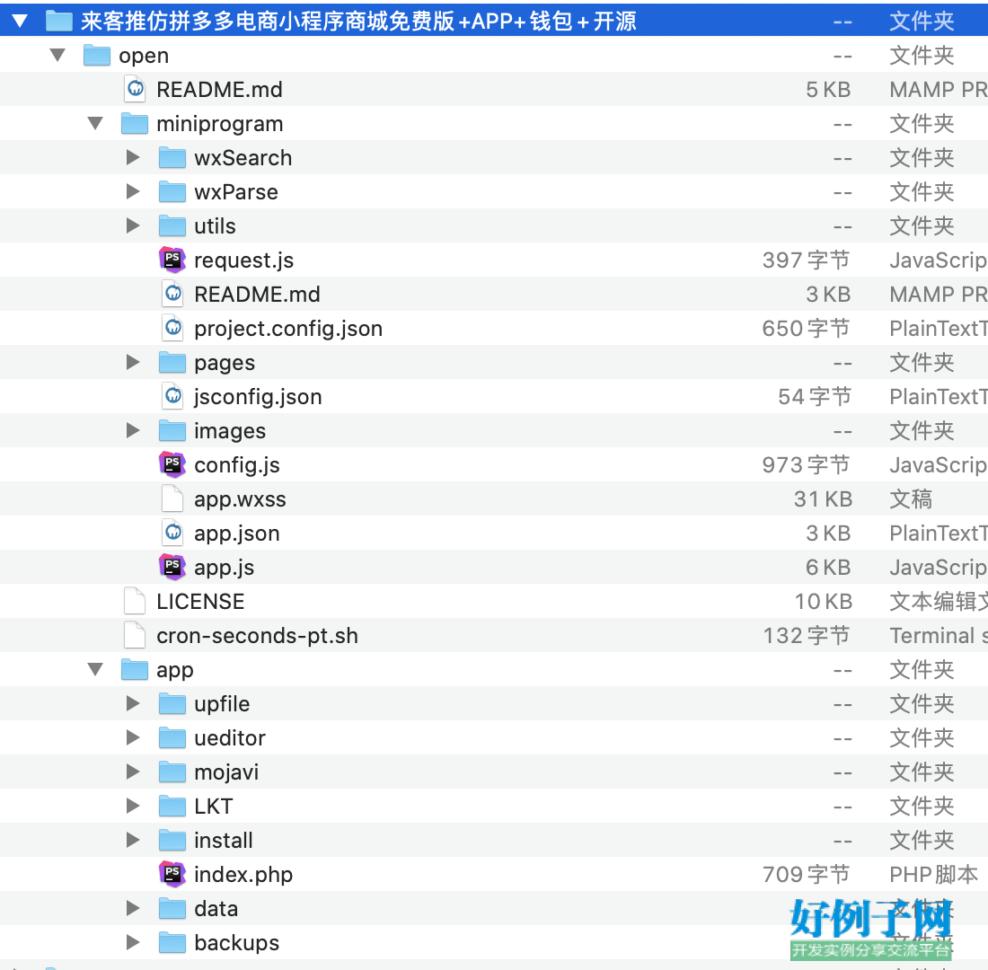988x970 pixels.
Task: Expand the LKT folder triangle
Action: (132, 807)
